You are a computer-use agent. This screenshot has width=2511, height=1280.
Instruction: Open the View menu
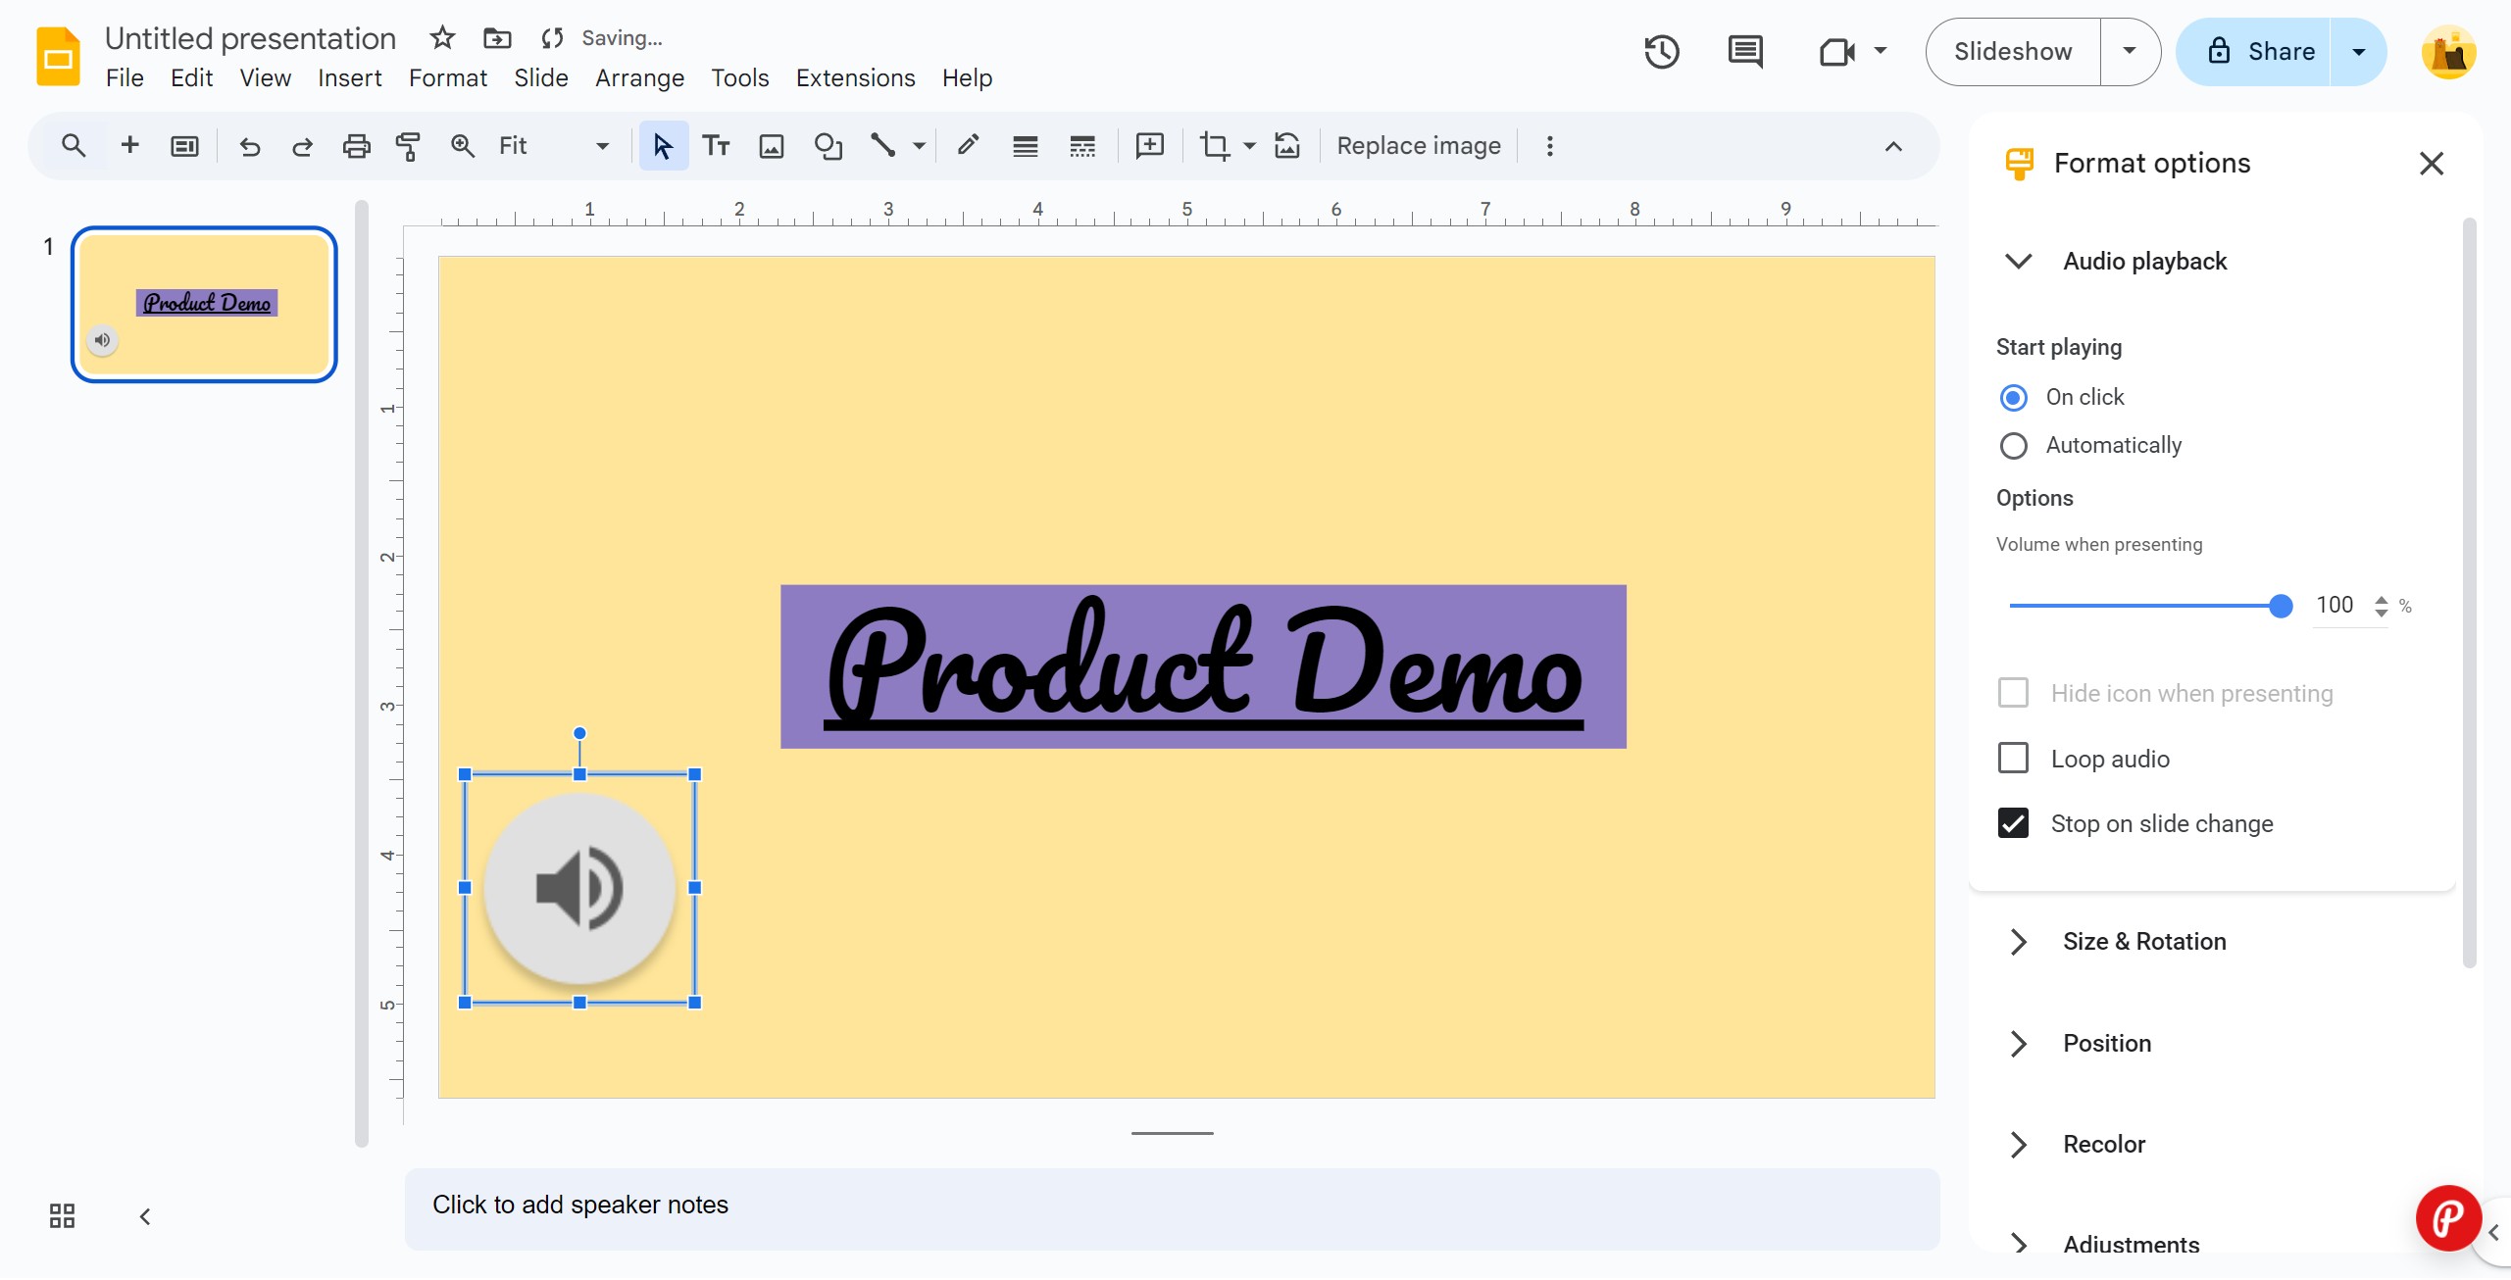(x=265, y=78)
